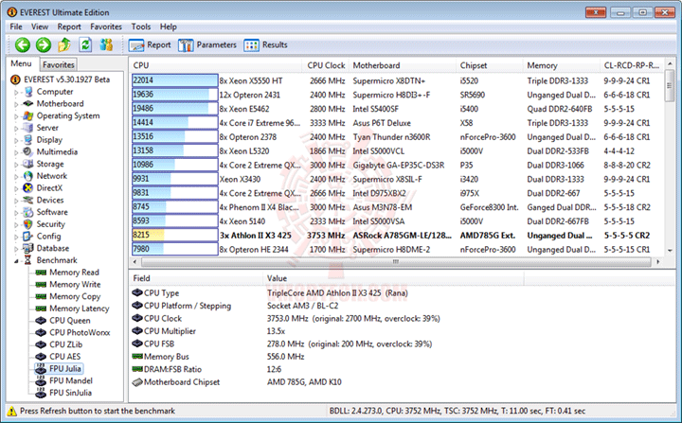
Task: Sort by Memory column header
Action: (x=561, y=65)
